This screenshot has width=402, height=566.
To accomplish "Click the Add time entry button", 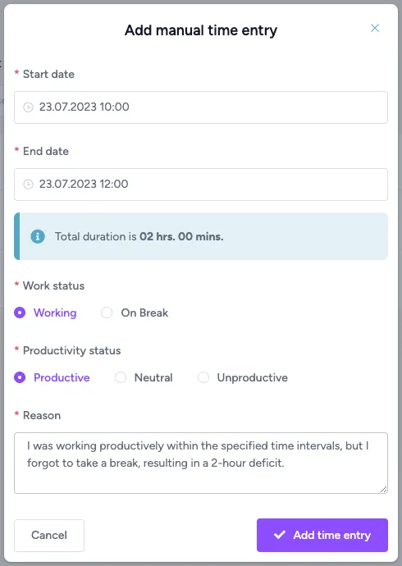I will click(322, 536).
